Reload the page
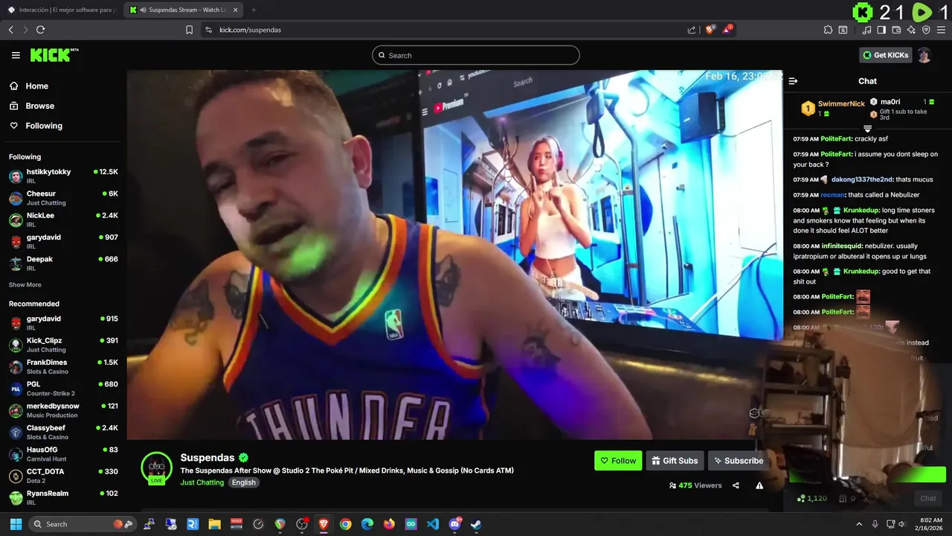The image size is (952, 536). pos(40,30)
